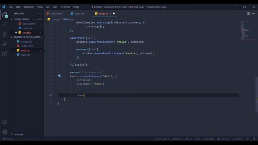This screenshot has height=145, width=258.
Task: Open index.html in project folder
Action: coord(27,46)
